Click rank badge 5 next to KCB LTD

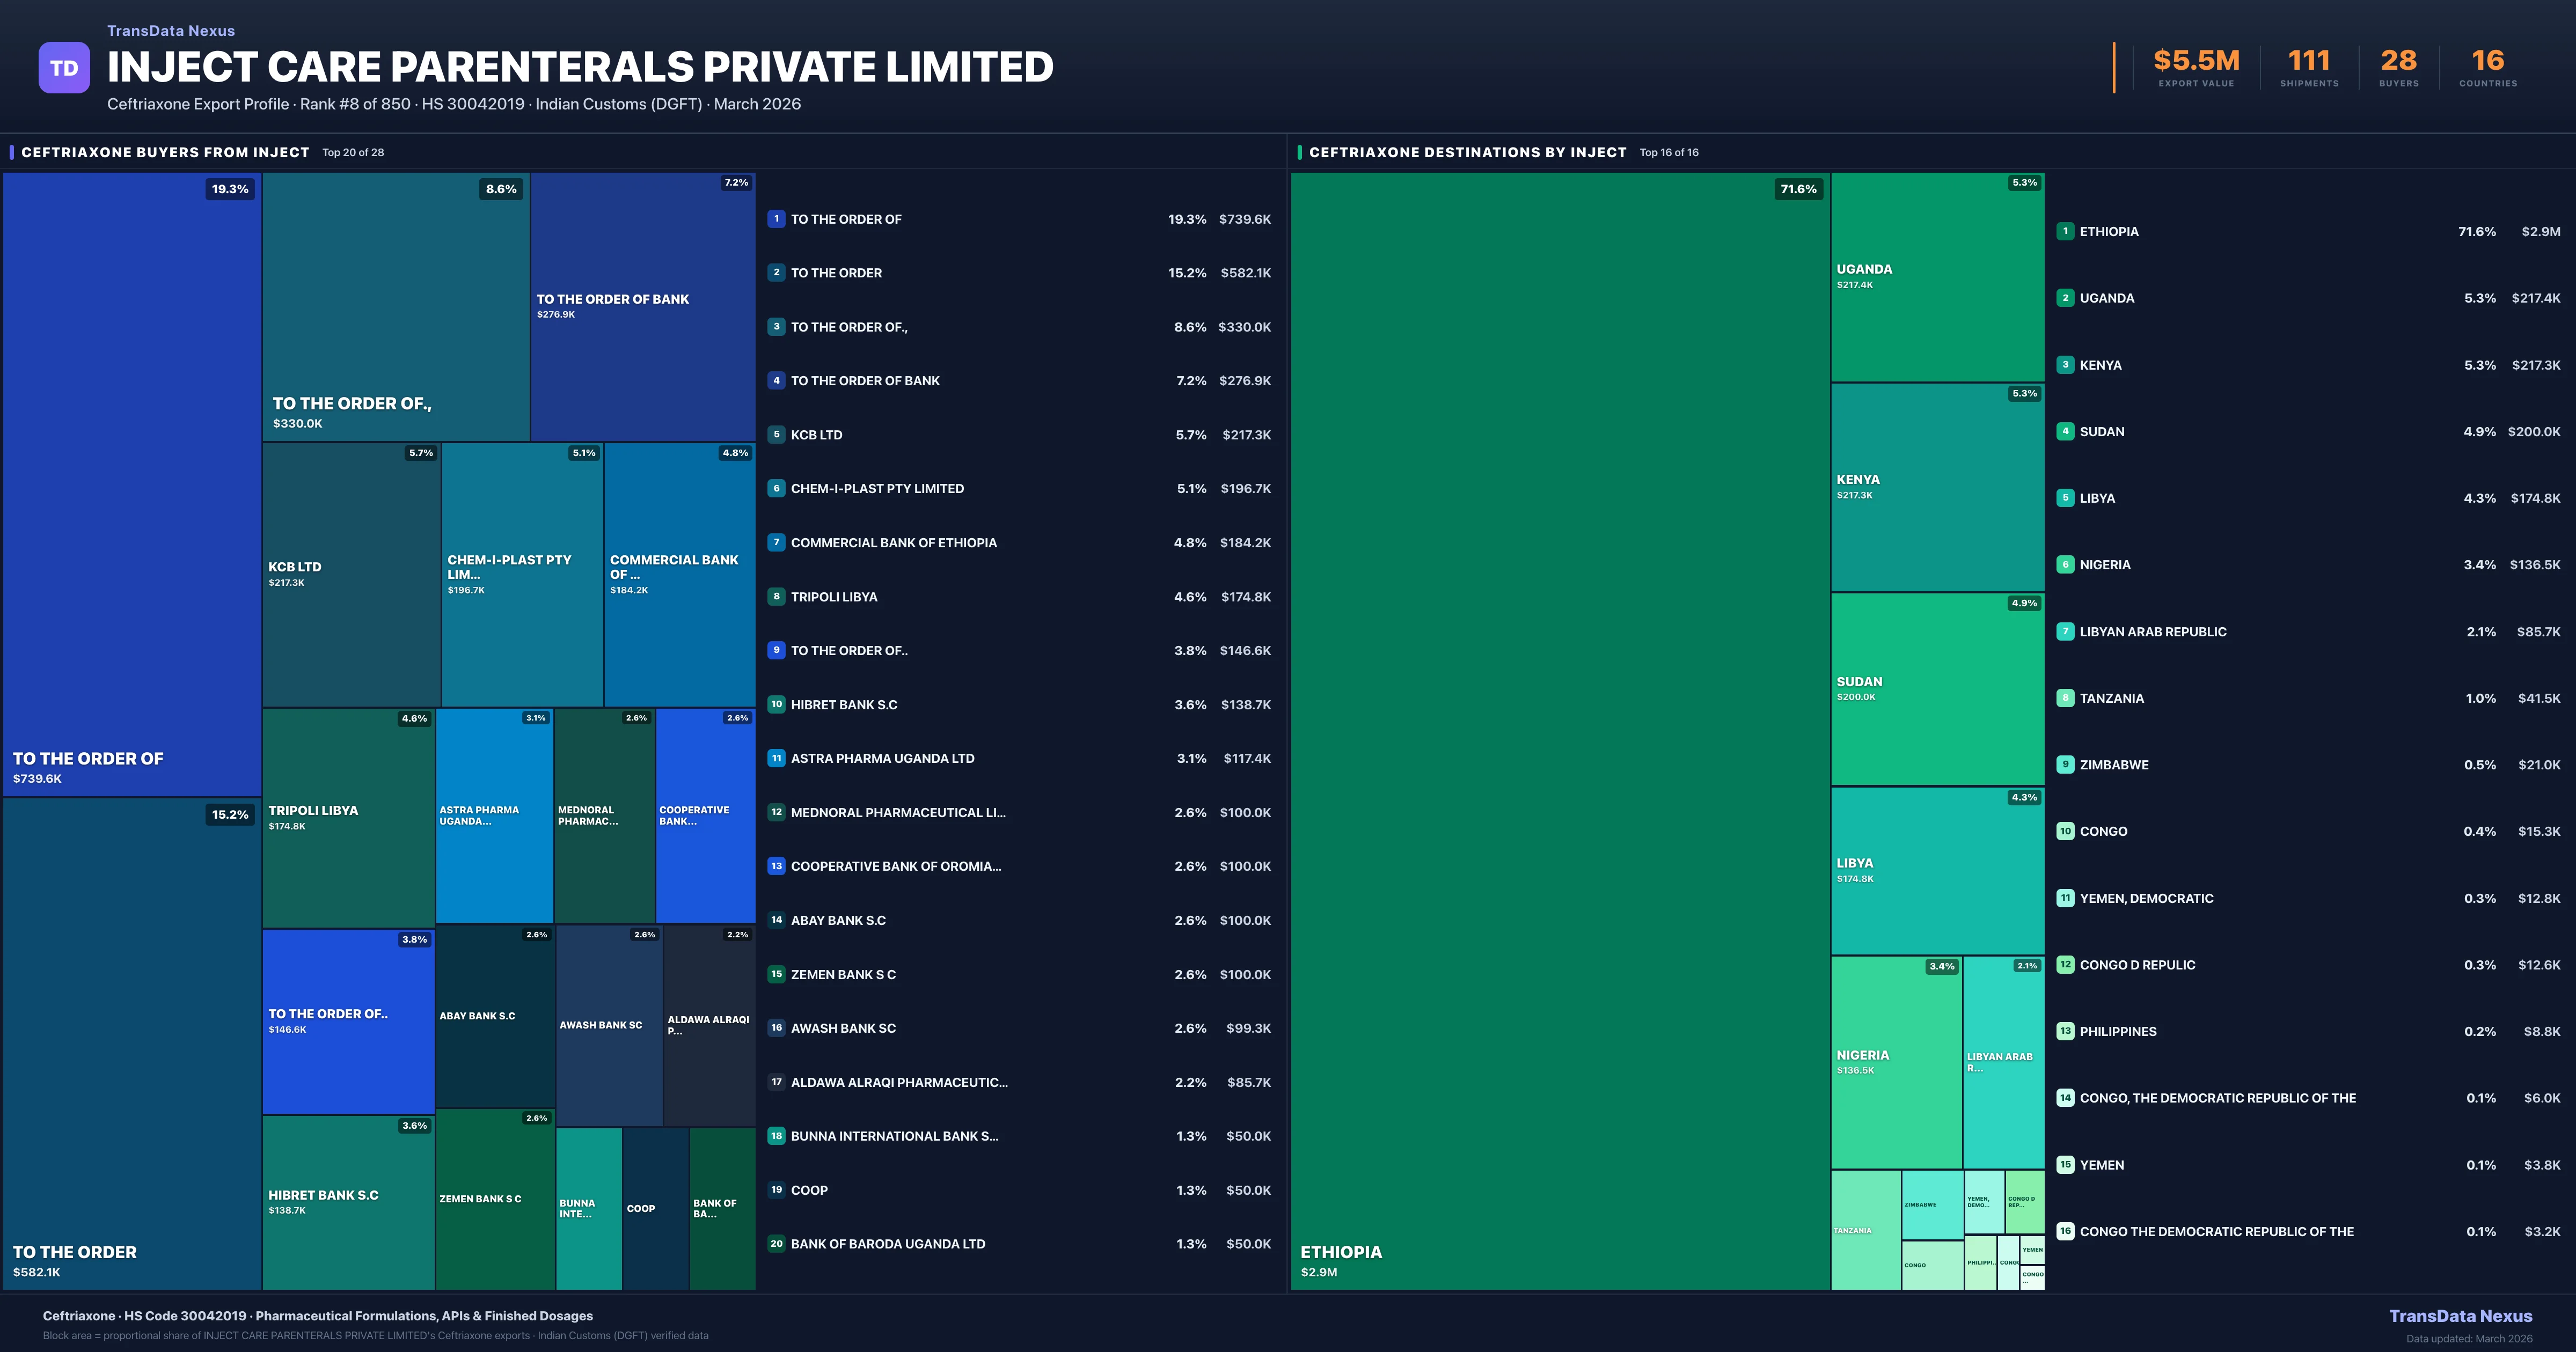776,435
